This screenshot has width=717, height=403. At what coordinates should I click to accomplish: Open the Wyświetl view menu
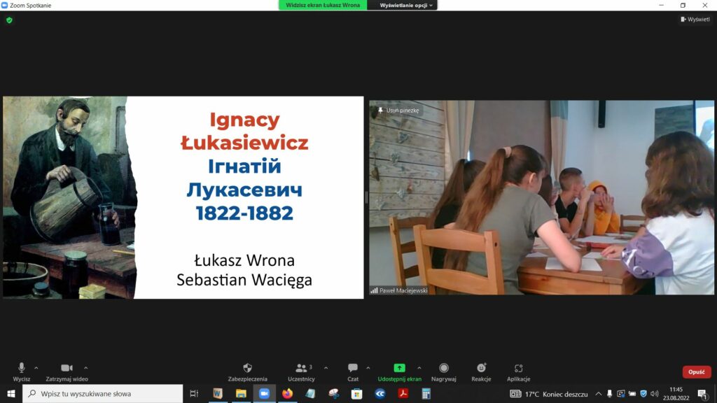click(695, 20)
